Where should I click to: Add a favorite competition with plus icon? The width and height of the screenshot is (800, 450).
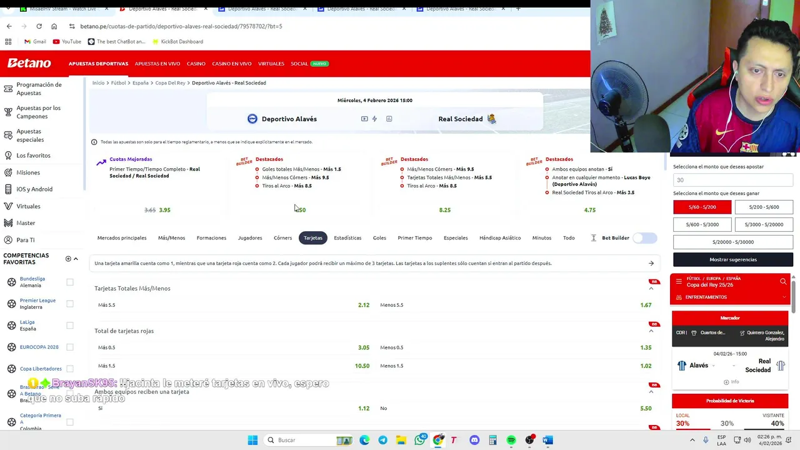click(x=68, y=259)
